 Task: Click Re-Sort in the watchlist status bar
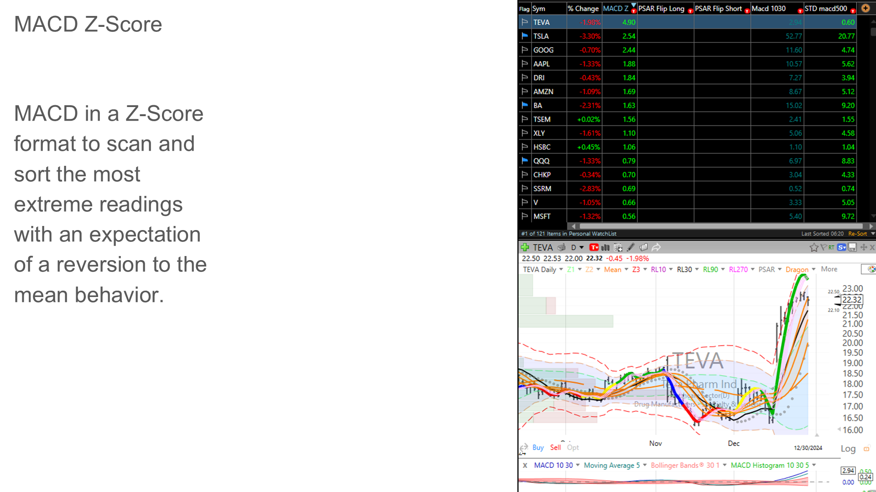click(857, 234)
